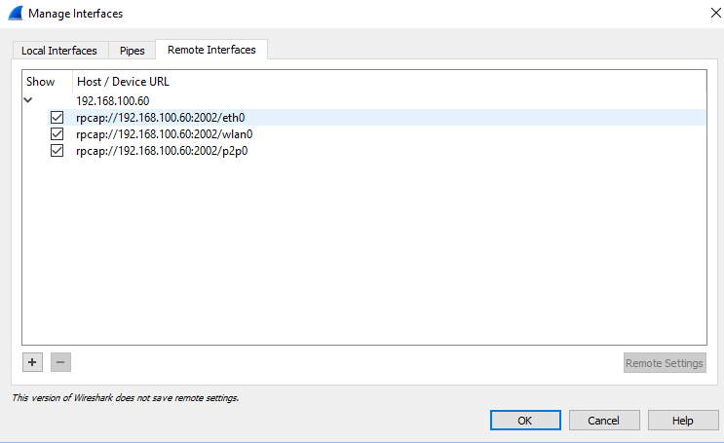The width and height of the screenshot is (724, 443).
Task: Select the rpcap p2p0 interface row
Action: (162, 151)
